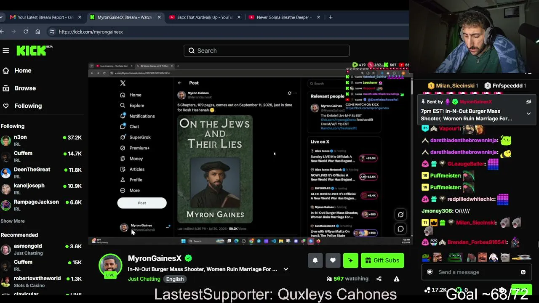The width and height of the screenshot is (539, 303).
Task: Open a new browser tab
Action: click(331, 17)
